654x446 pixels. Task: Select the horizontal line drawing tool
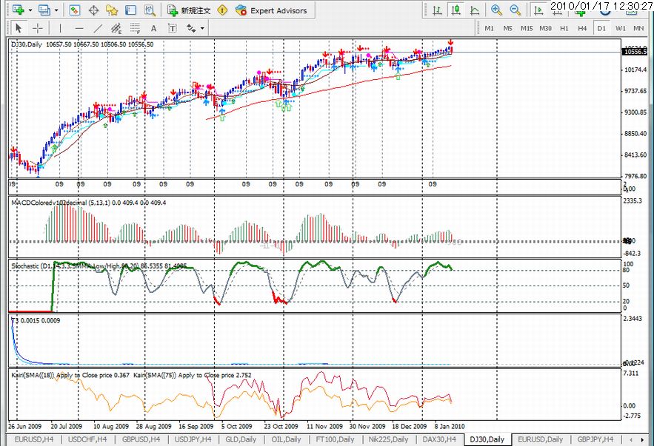click(79, 28)
